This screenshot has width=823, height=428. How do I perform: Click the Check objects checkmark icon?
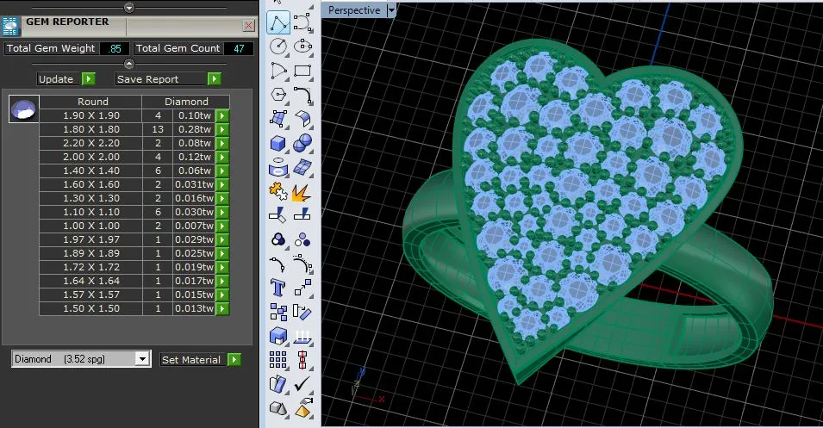pyautogui.click(x=302, y=384)
